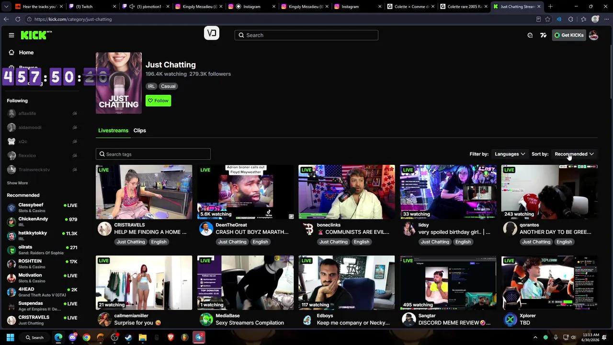Screen dimensions: 613x345
Task: Open the 'very spoiled birthday girl' stream title
Action: pos(454,232)
